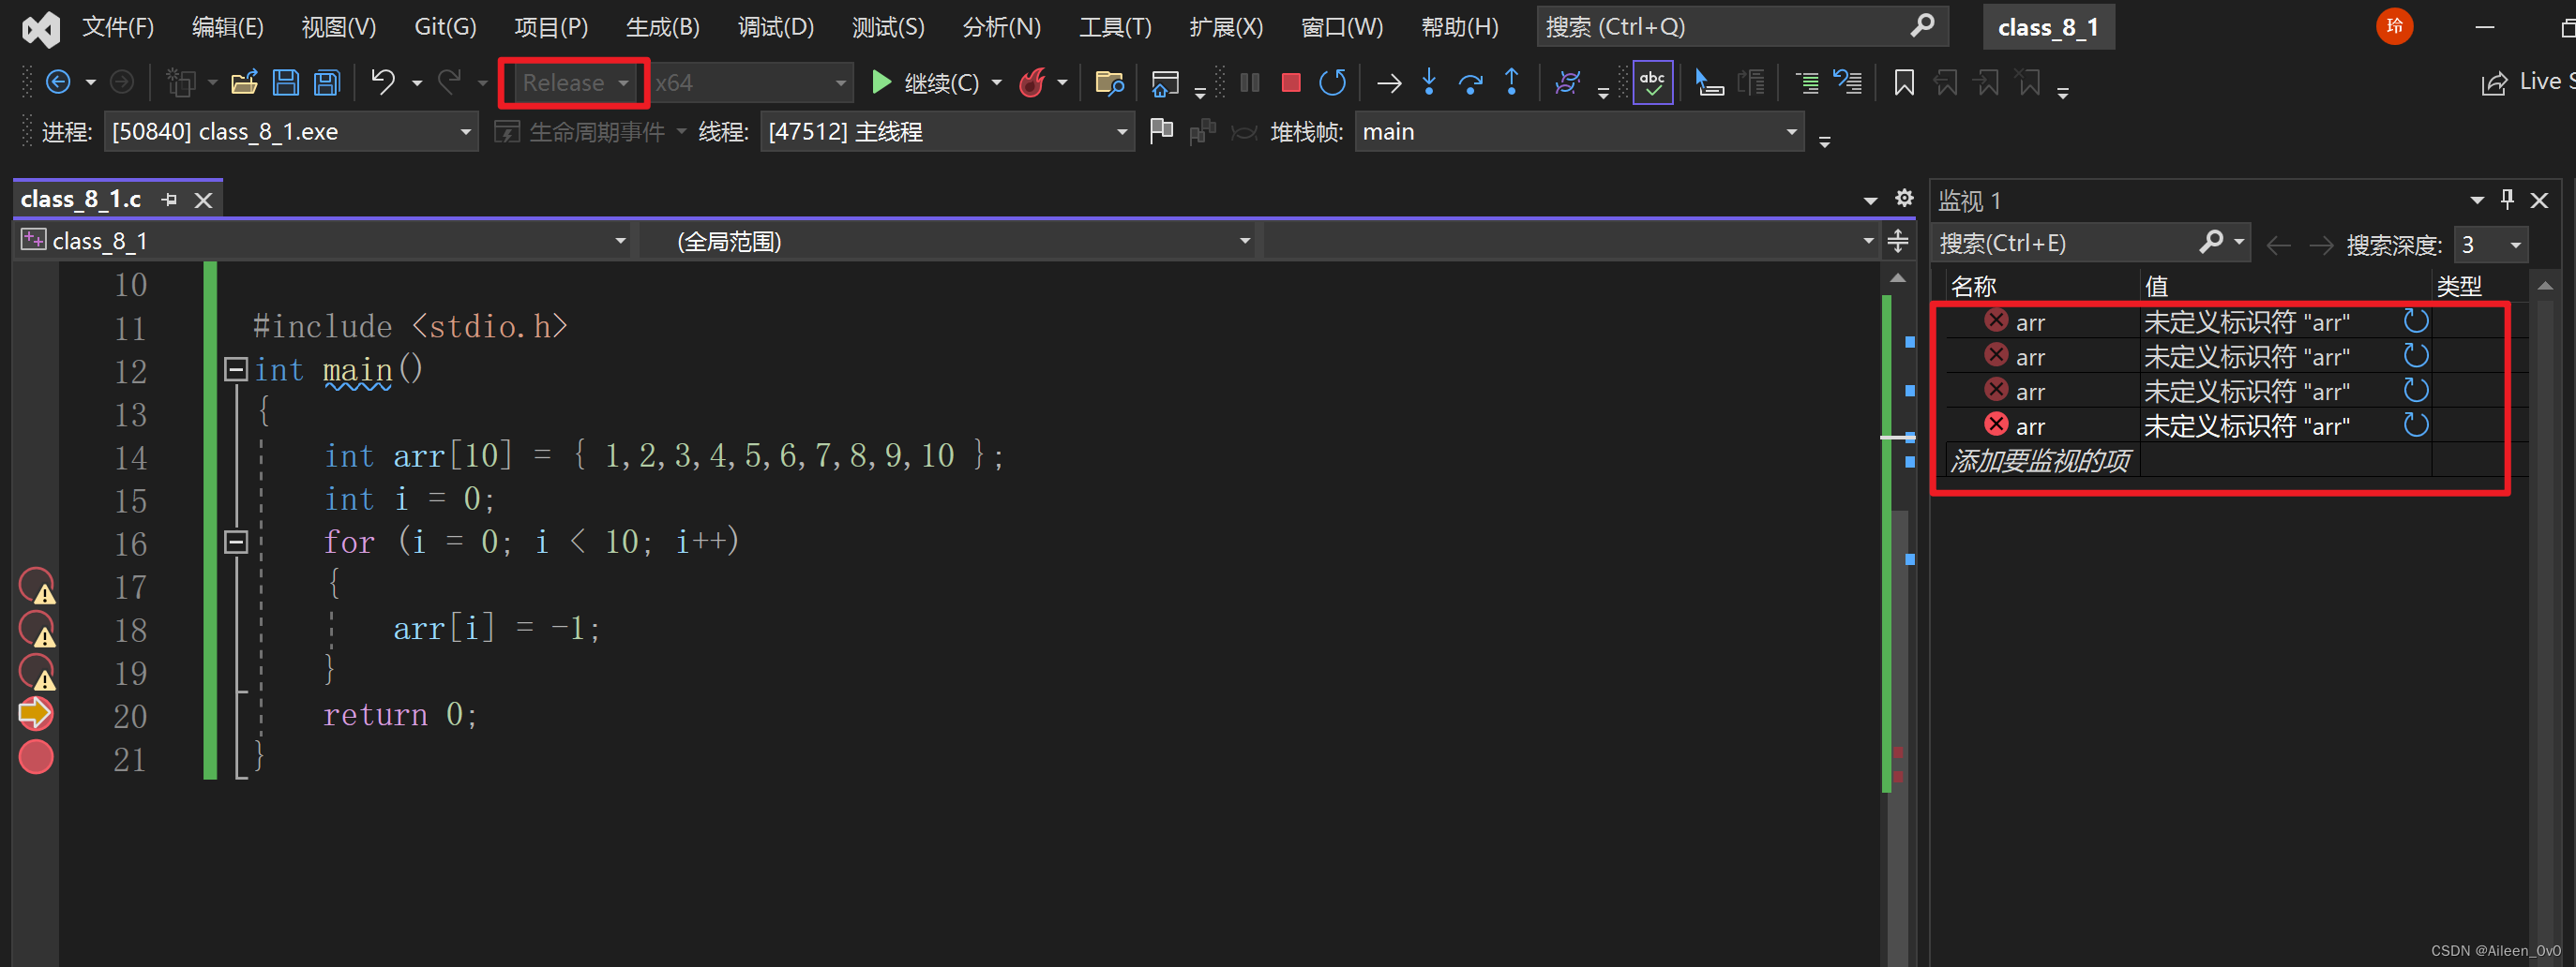2576x967 pixels.
Task: Toggle the abc text visualization option
Action: point(1652,82)
